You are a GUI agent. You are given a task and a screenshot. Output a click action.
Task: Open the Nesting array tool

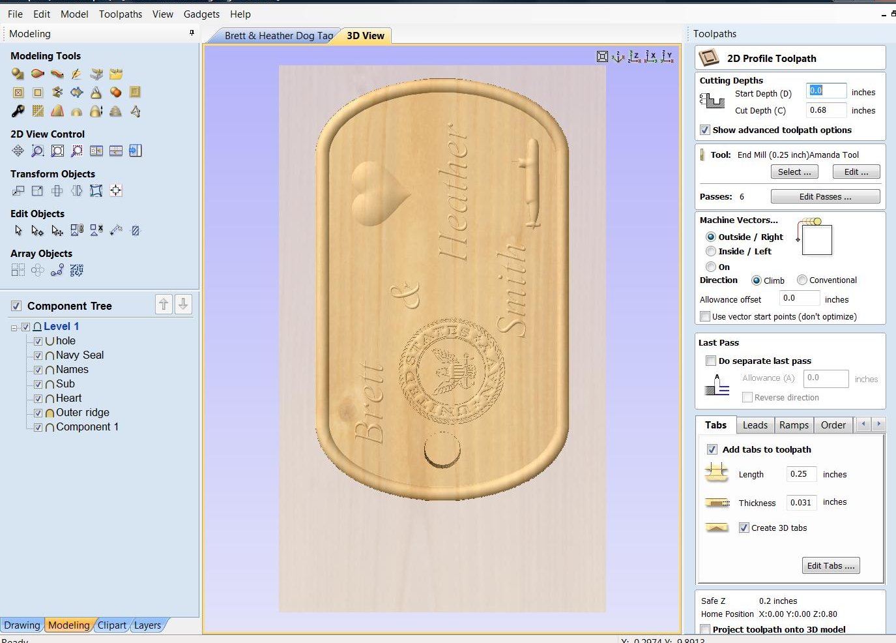point(77,270)
